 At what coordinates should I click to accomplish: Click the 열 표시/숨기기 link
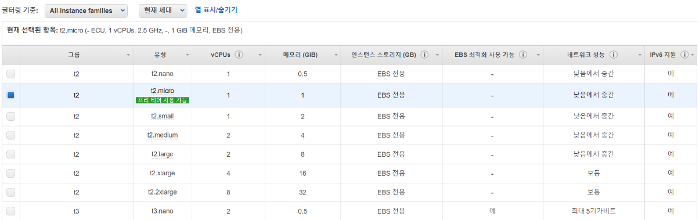click(x=216, y=10)
